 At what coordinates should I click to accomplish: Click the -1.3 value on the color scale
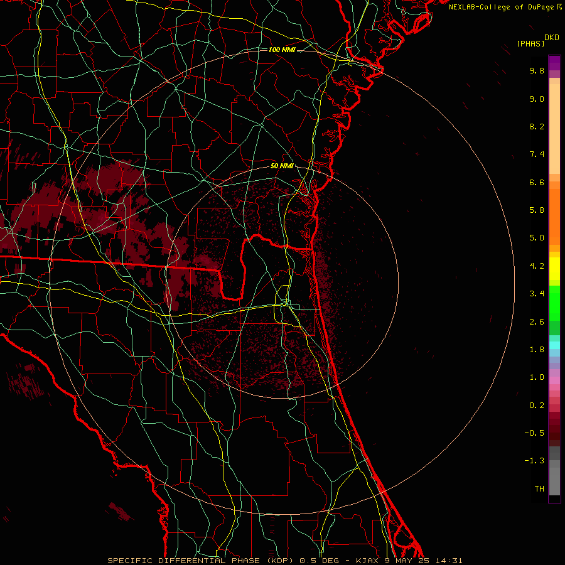[534, 461]
